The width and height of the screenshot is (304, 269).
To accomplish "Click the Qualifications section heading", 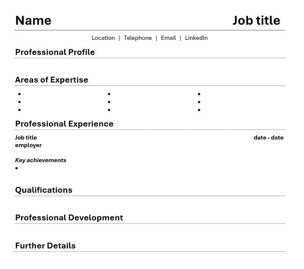I will (44, 190).
